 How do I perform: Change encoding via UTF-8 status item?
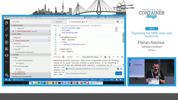102,80
